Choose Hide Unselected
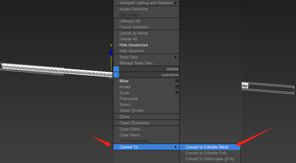 click(x=146, y=45)
